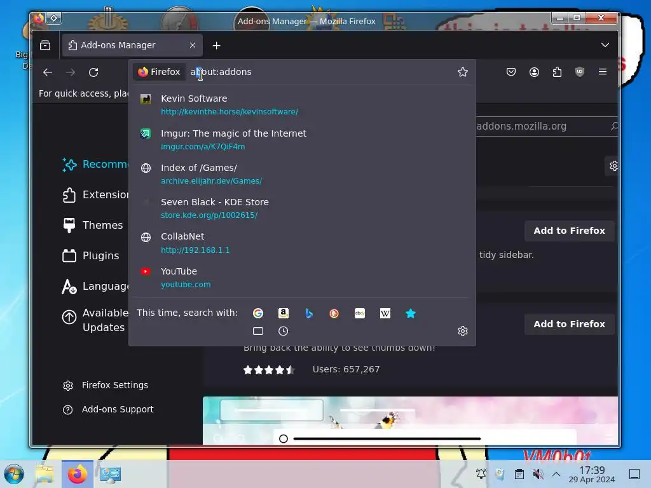The height and width of the screenshot is (488, 651).
Task: Open Add-ons Support link
Action: click(108, 410)
